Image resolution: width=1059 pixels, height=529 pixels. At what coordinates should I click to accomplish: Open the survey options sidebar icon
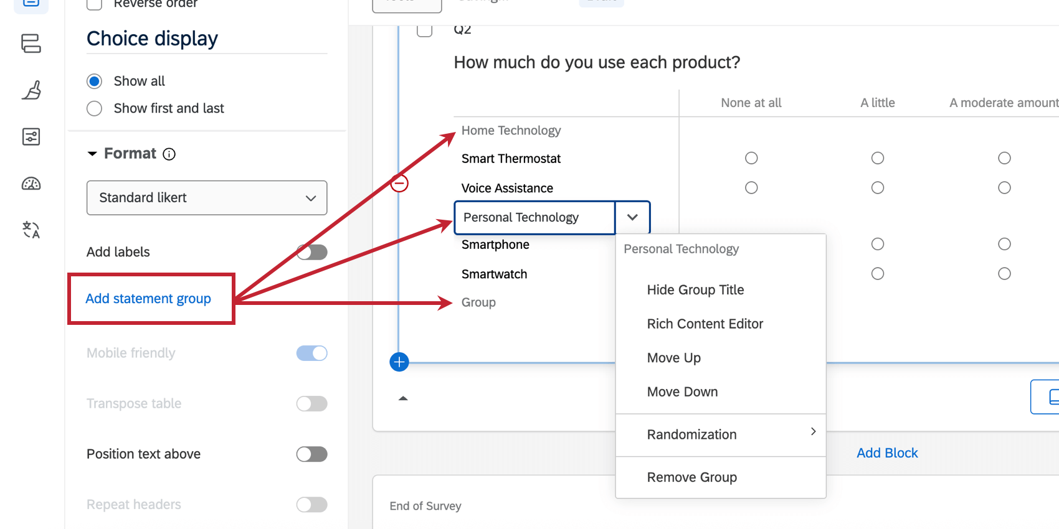[31, 136]
